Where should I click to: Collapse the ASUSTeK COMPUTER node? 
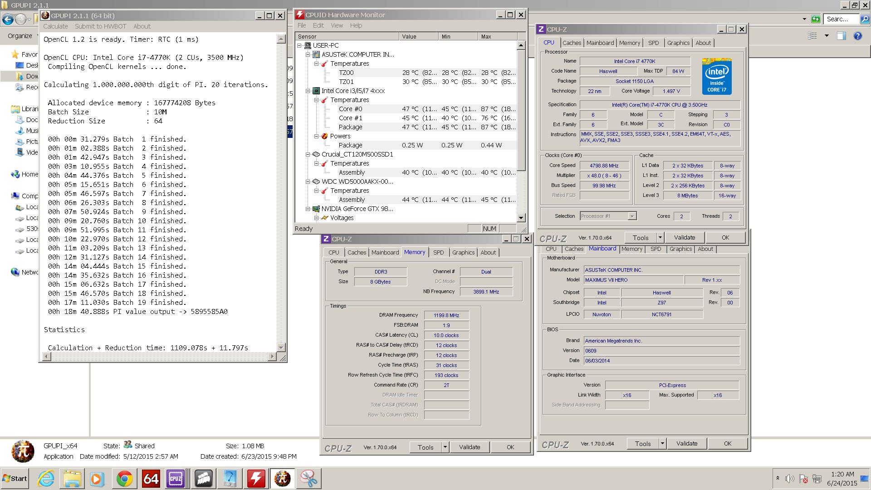308,54
